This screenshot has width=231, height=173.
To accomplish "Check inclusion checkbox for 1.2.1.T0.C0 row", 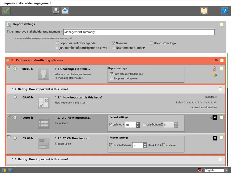I will 9,137.
